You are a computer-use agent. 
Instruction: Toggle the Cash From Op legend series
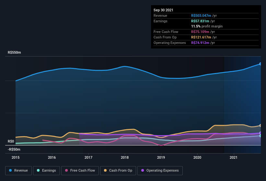118,171
